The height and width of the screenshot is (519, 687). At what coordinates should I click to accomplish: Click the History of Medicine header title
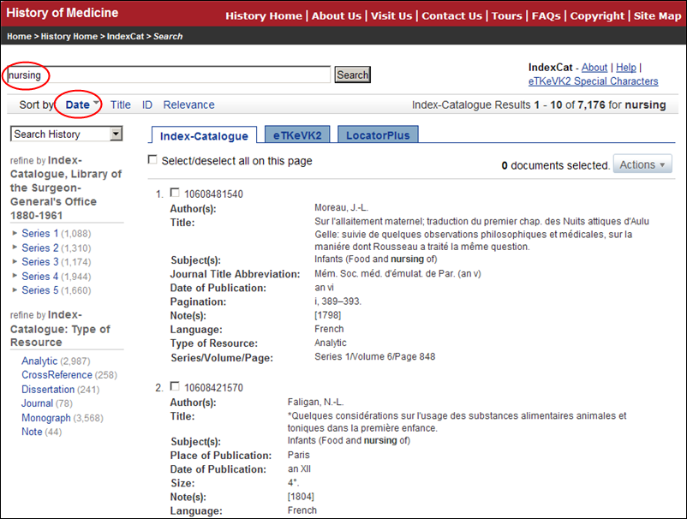63,13
